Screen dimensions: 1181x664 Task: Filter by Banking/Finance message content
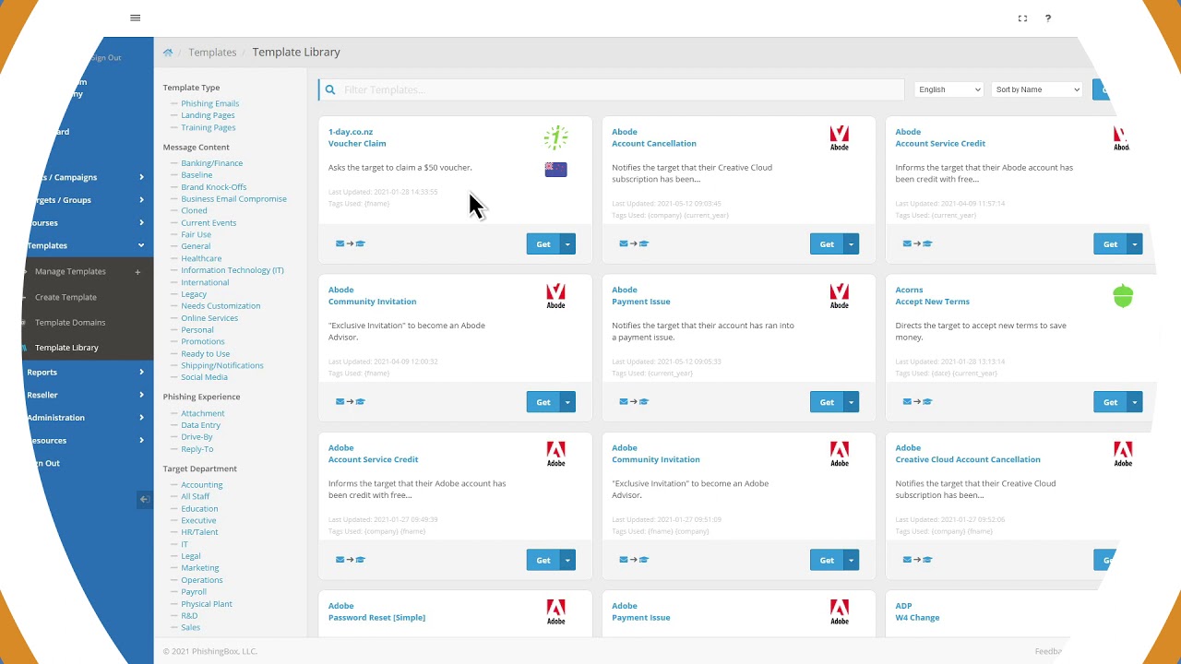click(211, 163)
